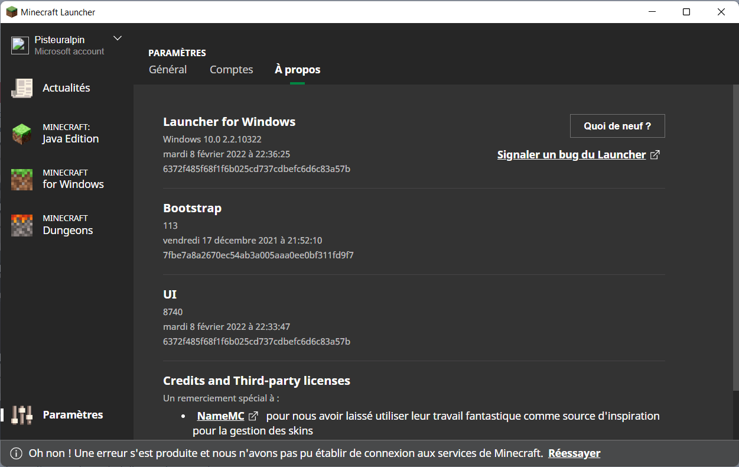Maximize the Minecraft Launcher window

(x=686, y=12)
